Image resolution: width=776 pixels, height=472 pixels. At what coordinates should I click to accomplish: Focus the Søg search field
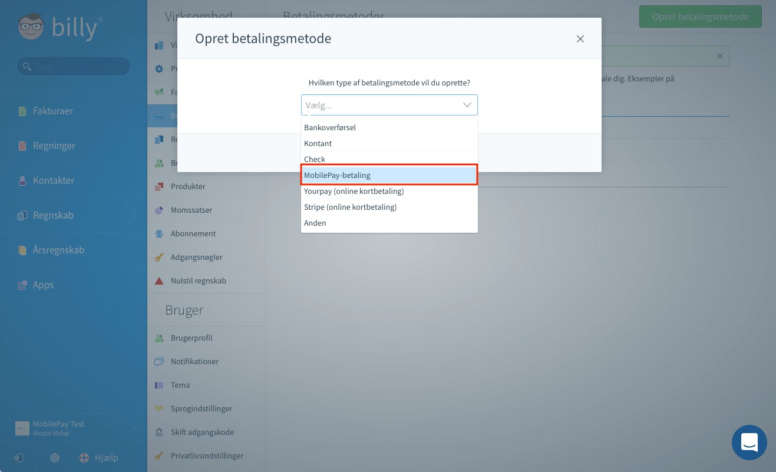[74, 66]
